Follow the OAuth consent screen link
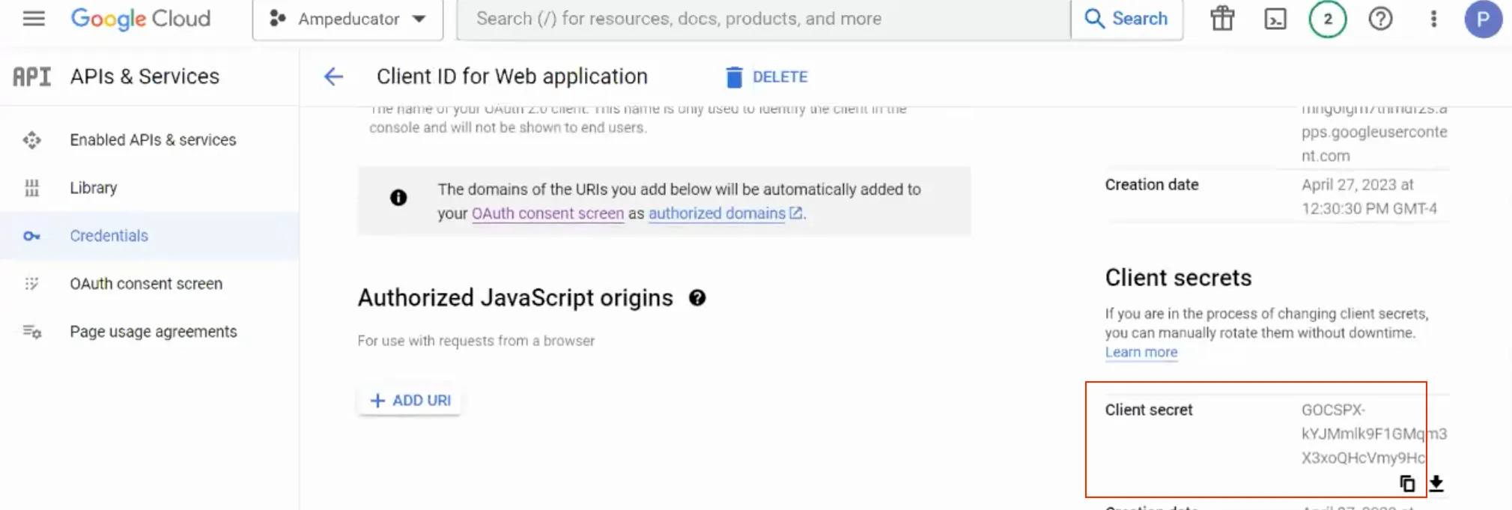 click(547, 213)
